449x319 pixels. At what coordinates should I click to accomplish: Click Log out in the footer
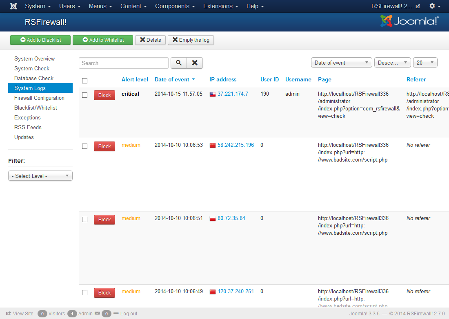coord(129,314)
